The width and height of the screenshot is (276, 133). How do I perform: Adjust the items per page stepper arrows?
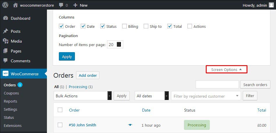(x=119, y=44)
